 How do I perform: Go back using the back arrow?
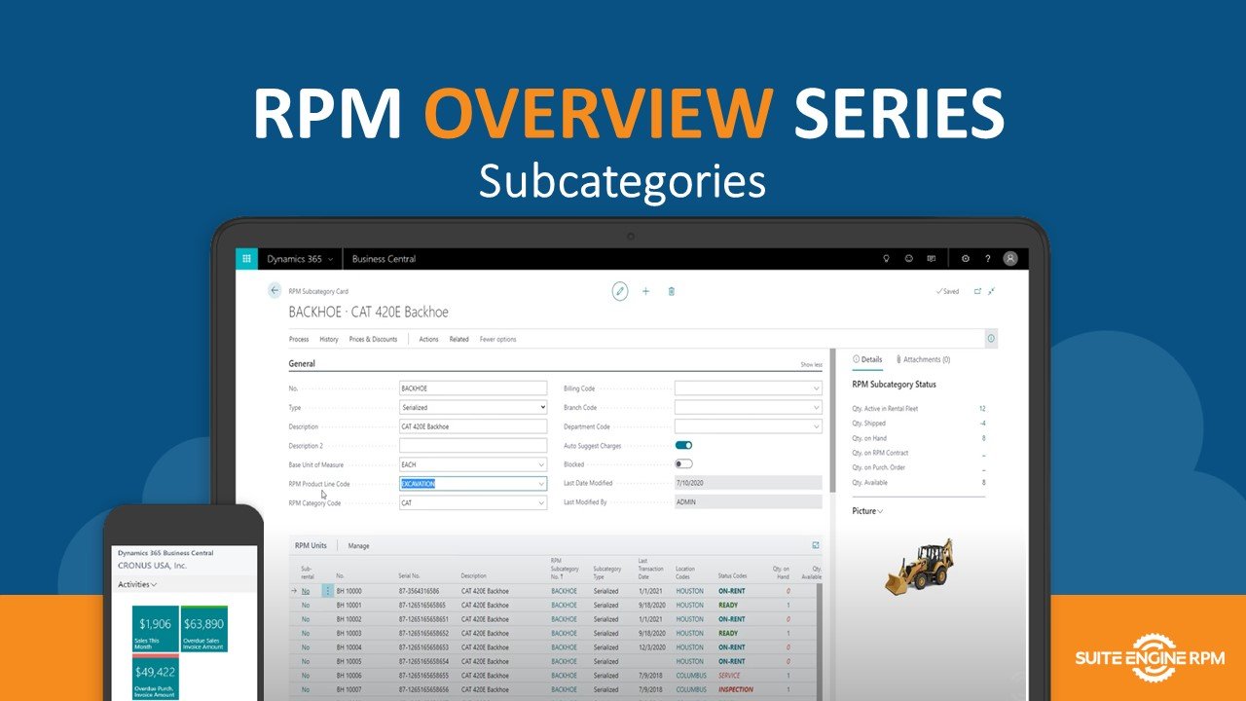pyautogui.click(x=275, y=290)
